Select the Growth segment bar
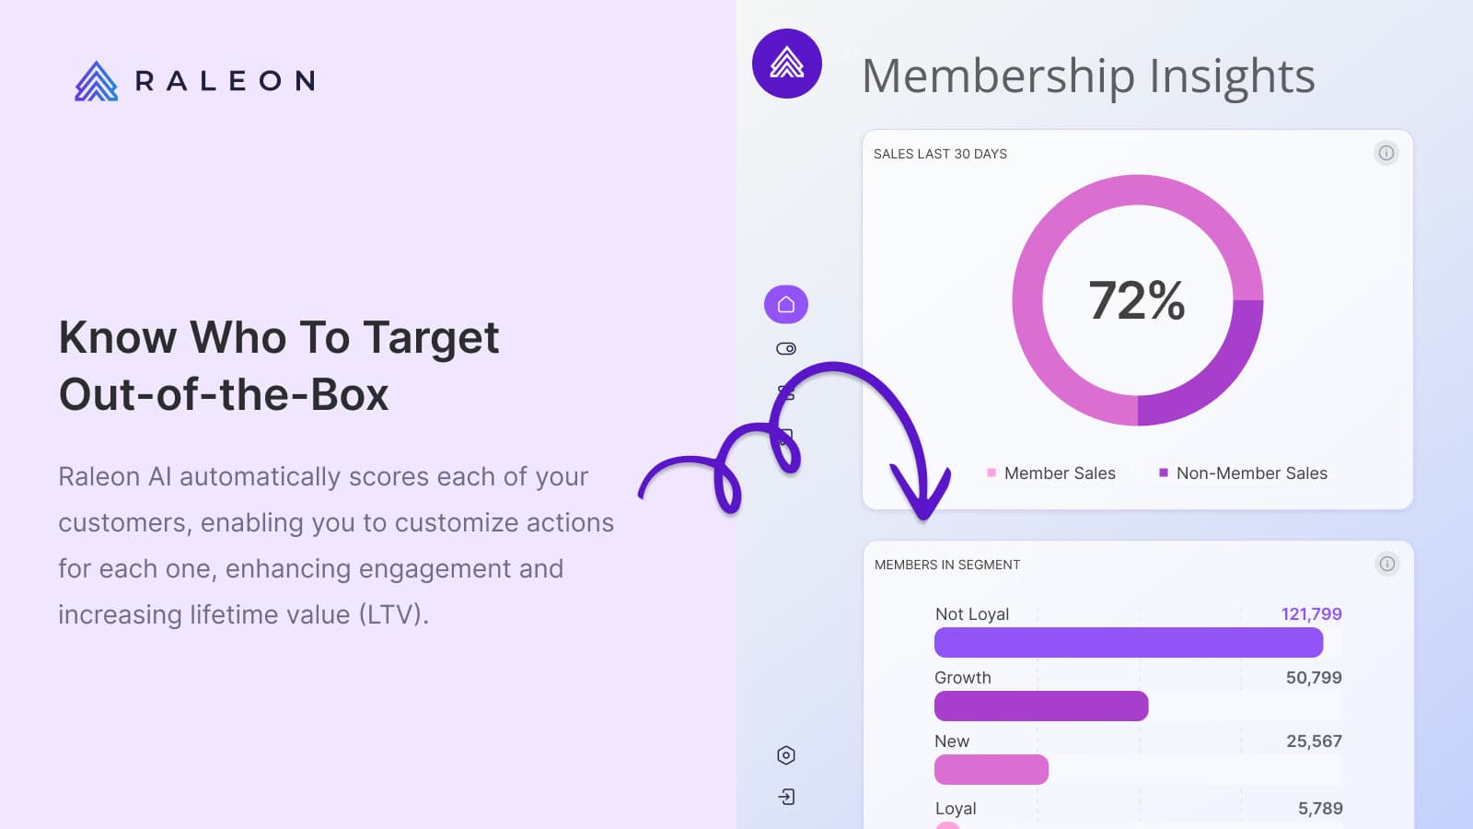This screenshot has width=1473, height=829. click(1040, 706)
